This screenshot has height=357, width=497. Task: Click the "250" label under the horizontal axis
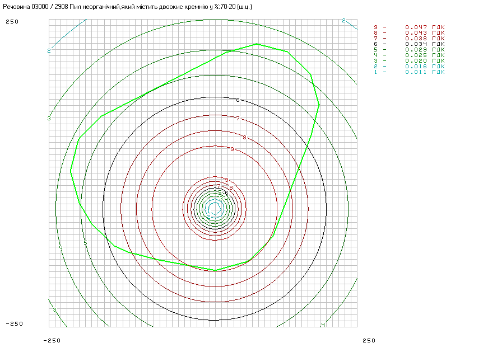(x=369, y=341)
